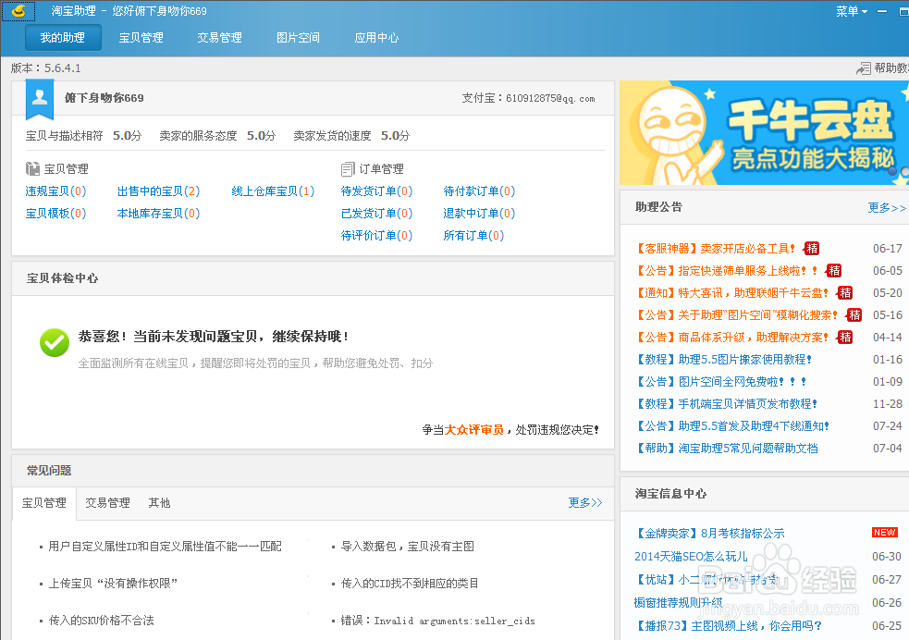Viewport: 909px width, 640px height.
Task: Click the green success checkmark icon
Action: click(54, 342)
